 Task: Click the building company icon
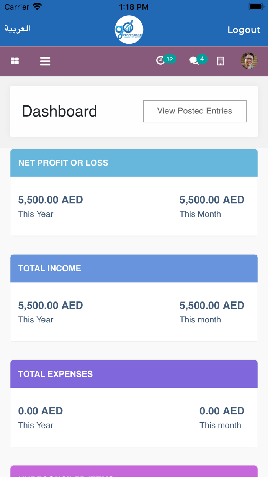click(221, 61)
